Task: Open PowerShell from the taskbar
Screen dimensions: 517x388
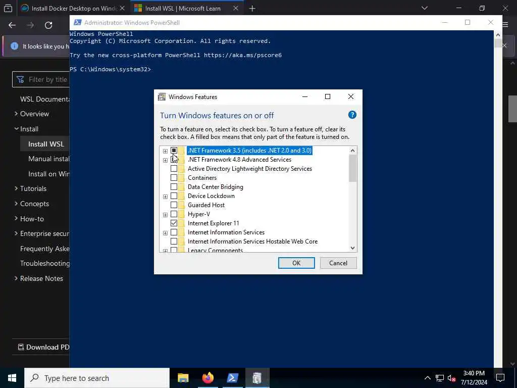Action: click(232, 378)
